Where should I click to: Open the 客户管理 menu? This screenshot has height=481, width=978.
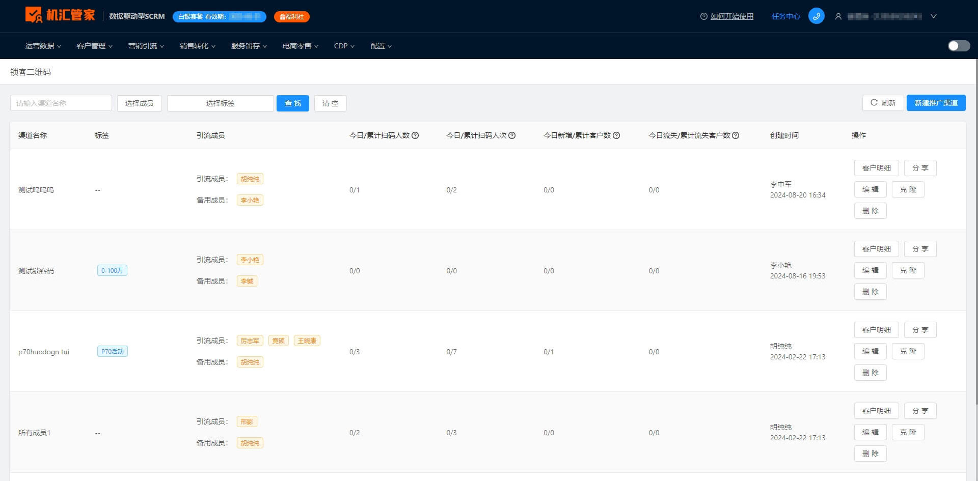[x=95, y=46]
